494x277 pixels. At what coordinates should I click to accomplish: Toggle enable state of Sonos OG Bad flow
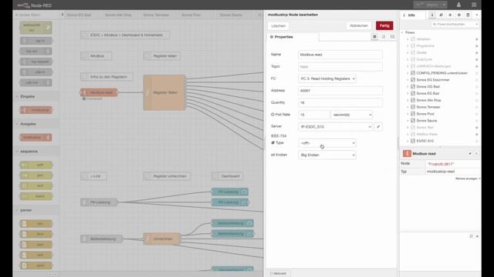click(477, 87)
